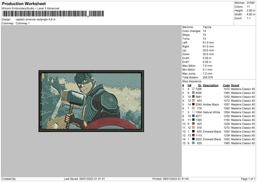Click the 'Description' column header
The image size is (257, 182).
click(211, 85)
